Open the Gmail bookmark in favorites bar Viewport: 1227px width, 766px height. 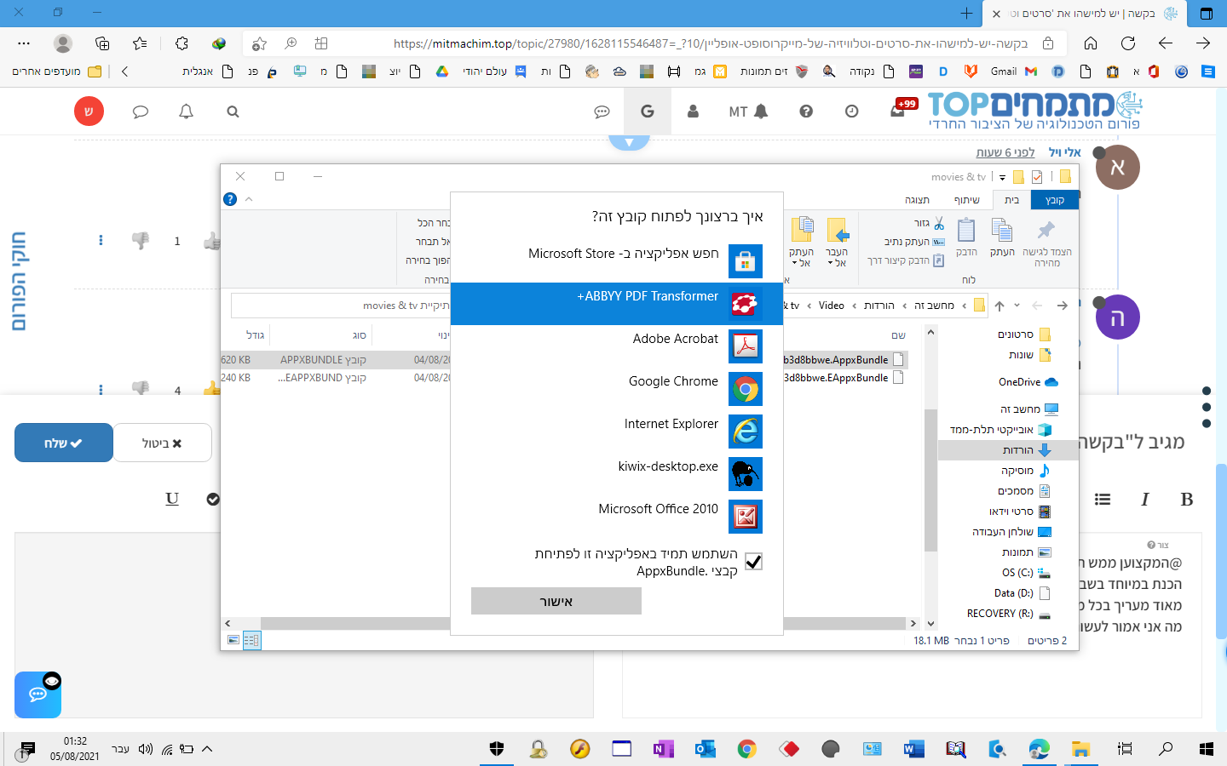pyautogui.click(x=1013, y=71)
